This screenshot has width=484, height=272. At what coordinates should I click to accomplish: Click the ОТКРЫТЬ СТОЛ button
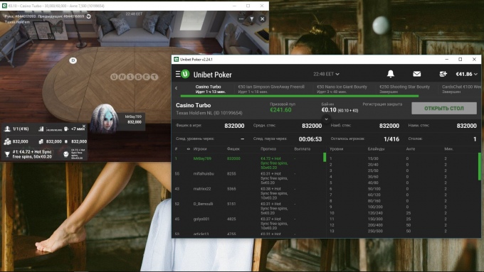click(x=444, y=109)
